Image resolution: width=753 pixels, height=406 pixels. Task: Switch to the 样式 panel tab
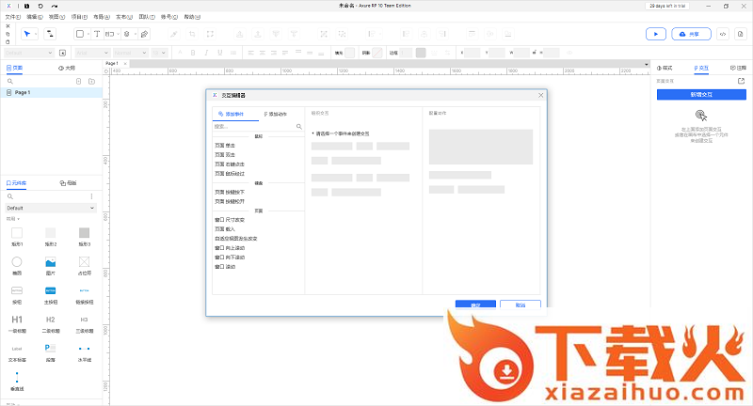pos(665,69)
